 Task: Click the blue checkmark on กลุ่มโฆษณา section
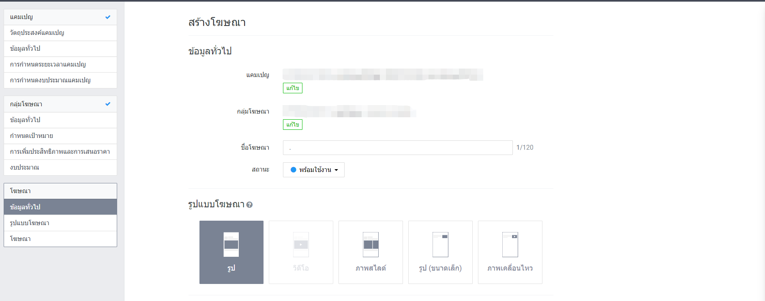point(108,104)
